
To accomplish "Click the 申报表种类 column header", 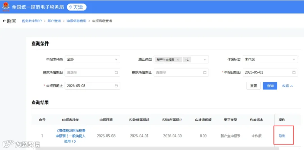I will click(x=71, y=120).
